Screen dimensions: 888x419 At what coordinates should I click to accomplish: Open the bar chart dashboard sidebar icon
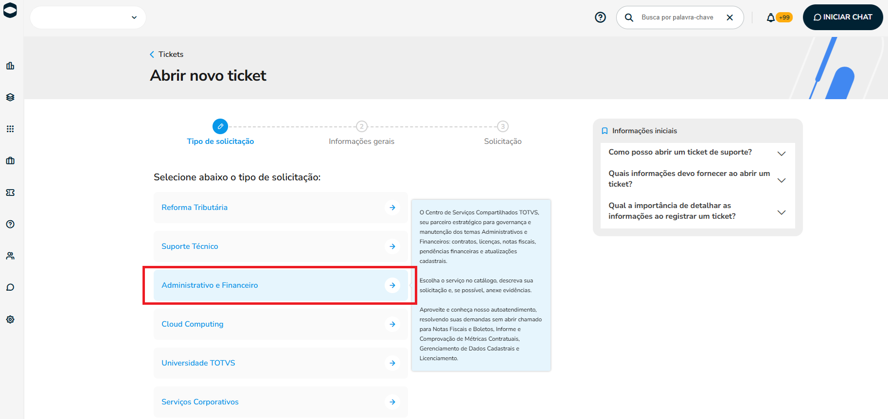[x=10, y=66]
